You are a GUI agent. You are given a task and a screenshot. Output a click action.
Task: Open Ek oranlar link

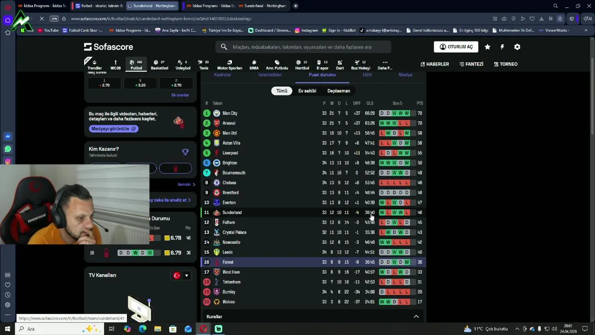tap(180, 95)
